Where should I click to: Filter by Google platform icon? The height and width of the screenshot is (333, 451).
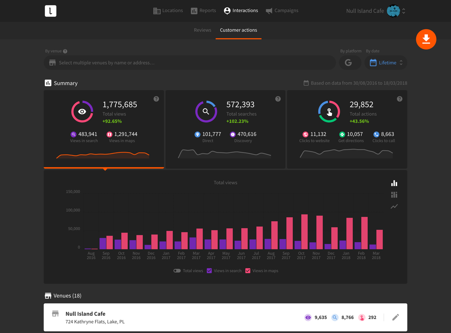(348, 63)
